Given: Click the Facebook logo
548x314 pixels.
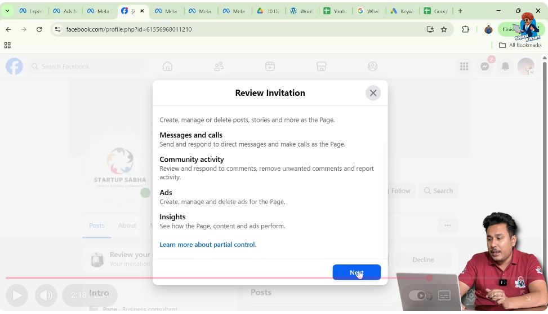Looking at the screenshot, I should [x=14, y=67].
